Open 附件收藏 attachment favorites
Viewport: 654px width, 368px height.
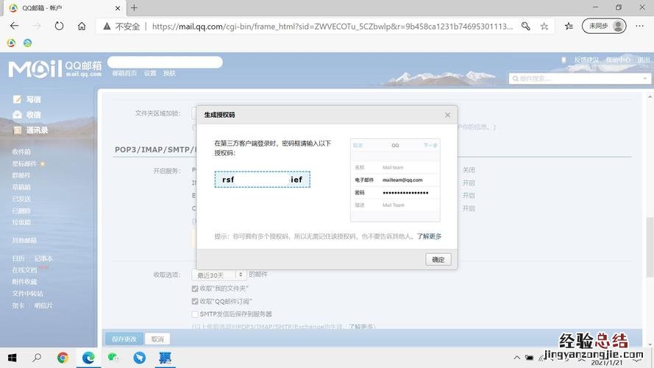click(x=24, y=282)
